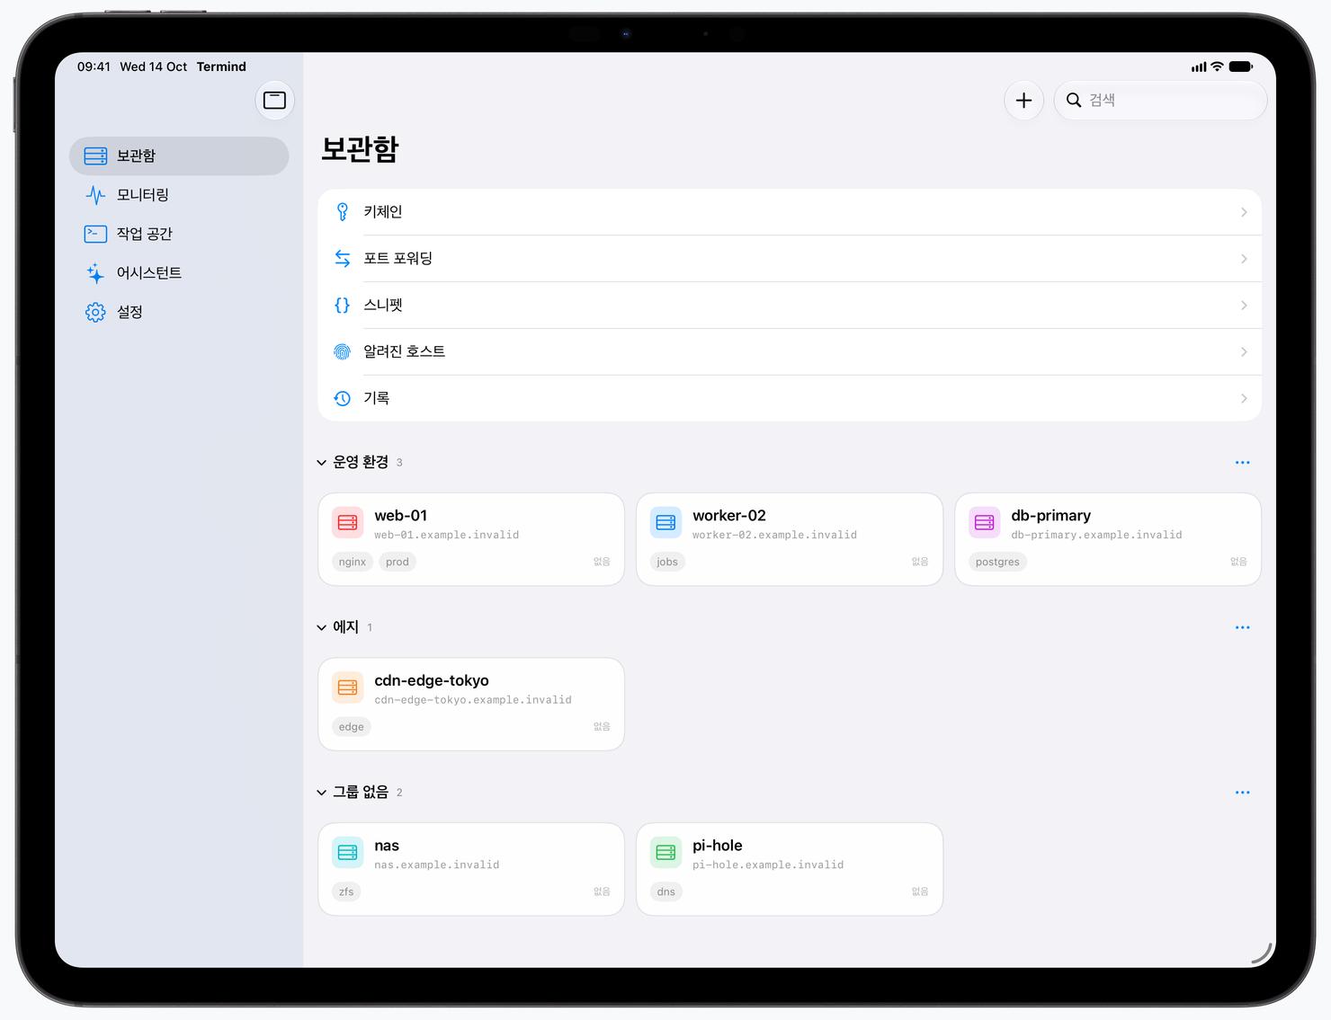Open the more options menu for 에지
The height and width of the screenshot is (1020, 1331).
pos(1243,627)
